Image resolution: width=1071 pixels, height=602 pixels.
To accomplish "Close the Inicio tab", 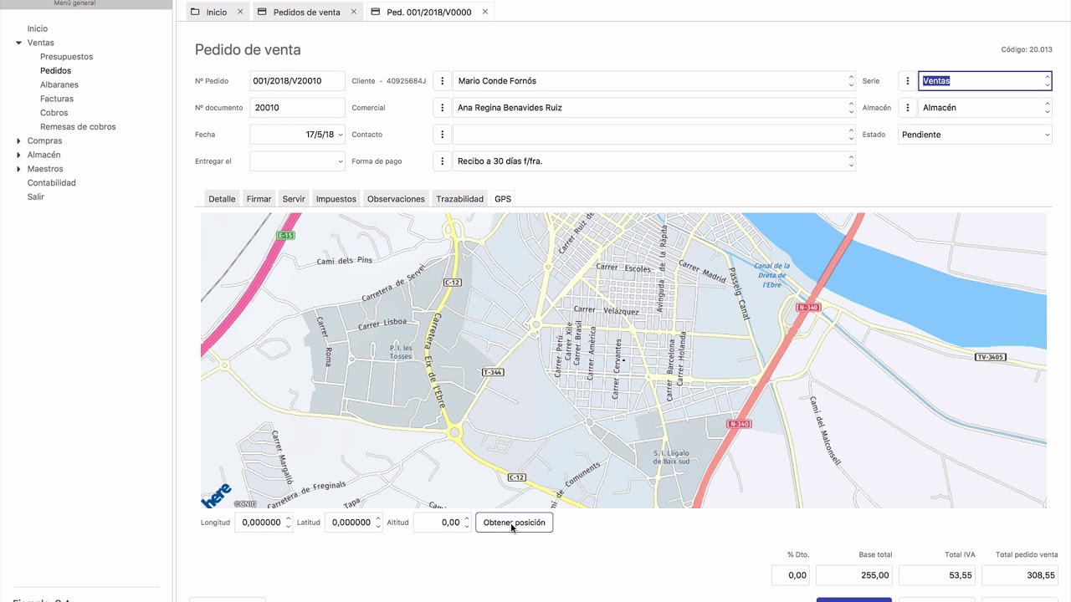I will [240, 12].
